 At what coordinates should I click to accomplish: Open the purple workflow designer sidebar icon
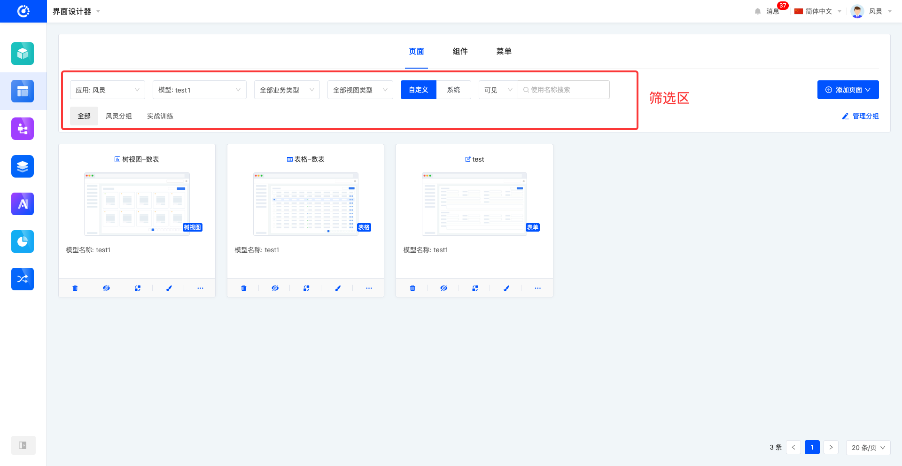tap(23, 129)
